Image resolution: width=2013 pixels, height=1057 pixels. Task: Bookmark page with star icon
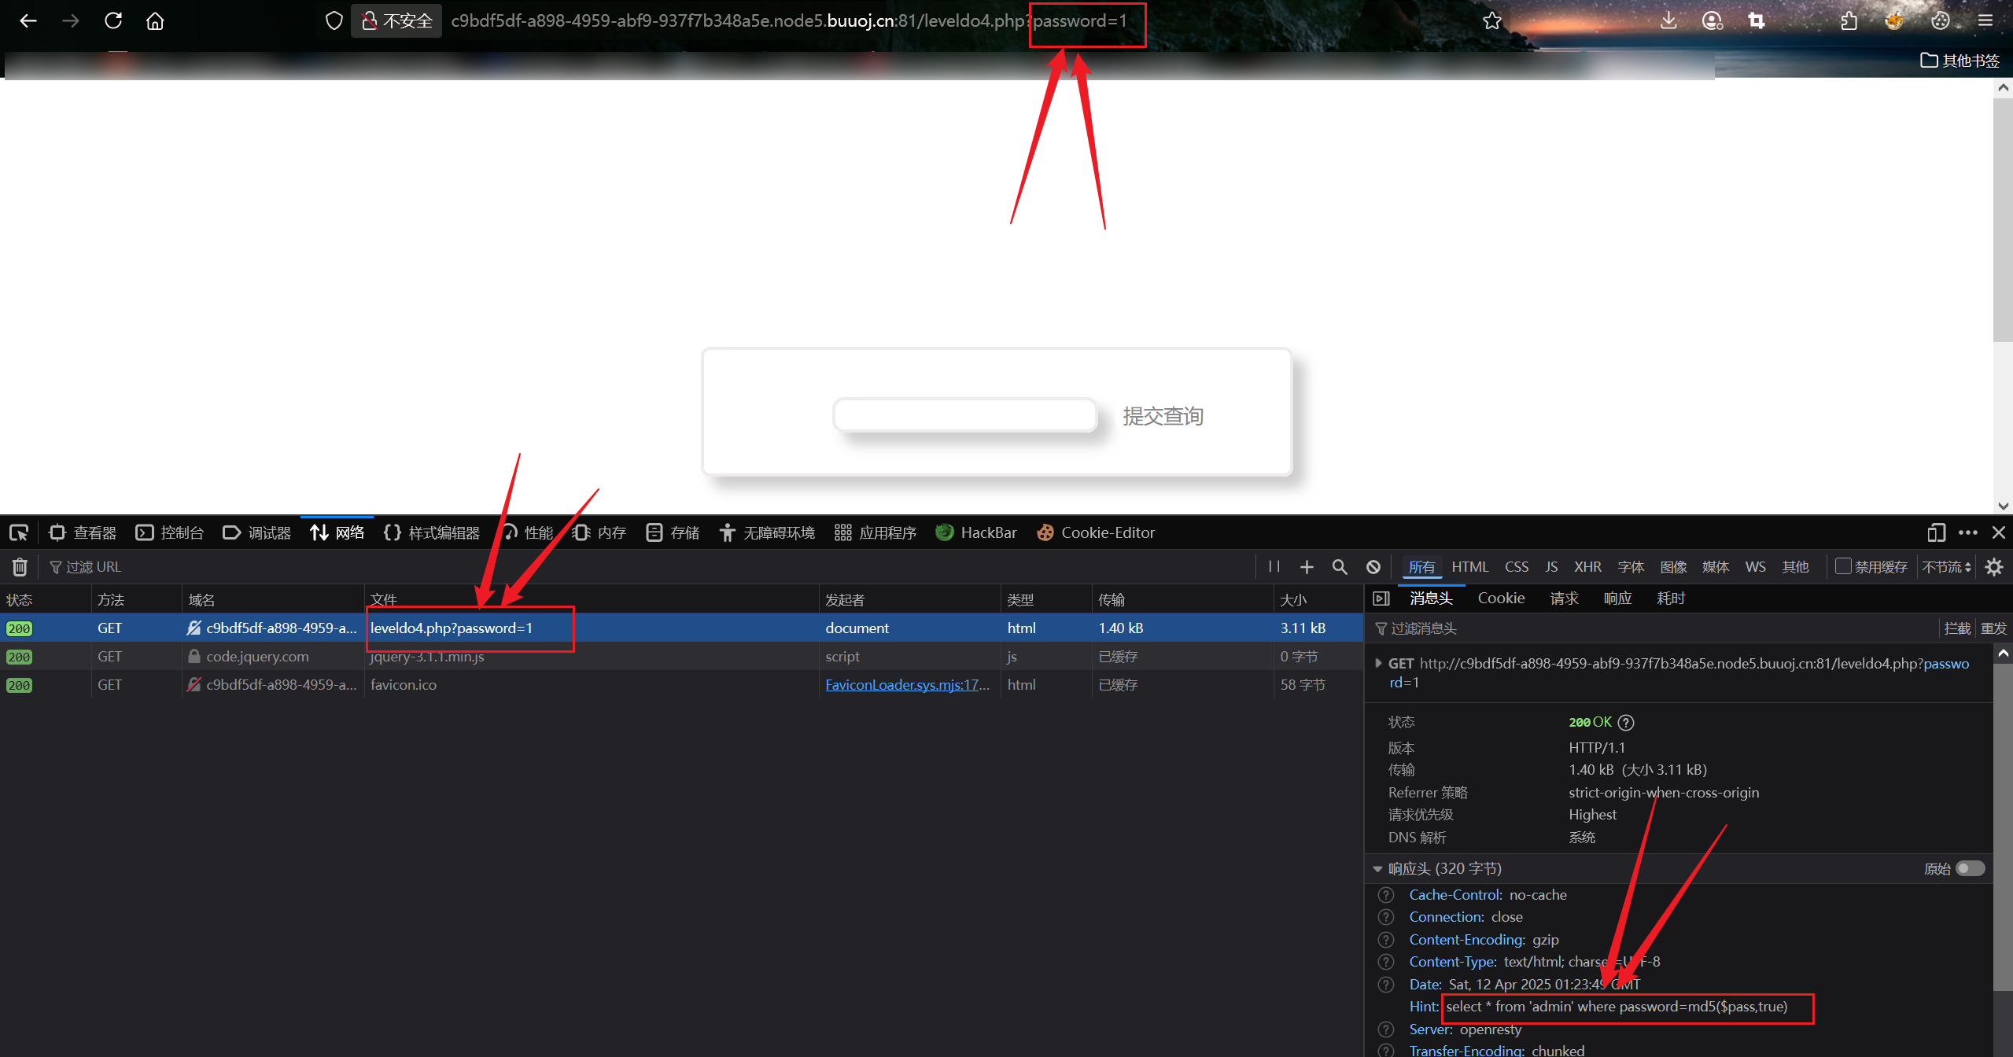pyautogui.click(x=1491, y=21)
